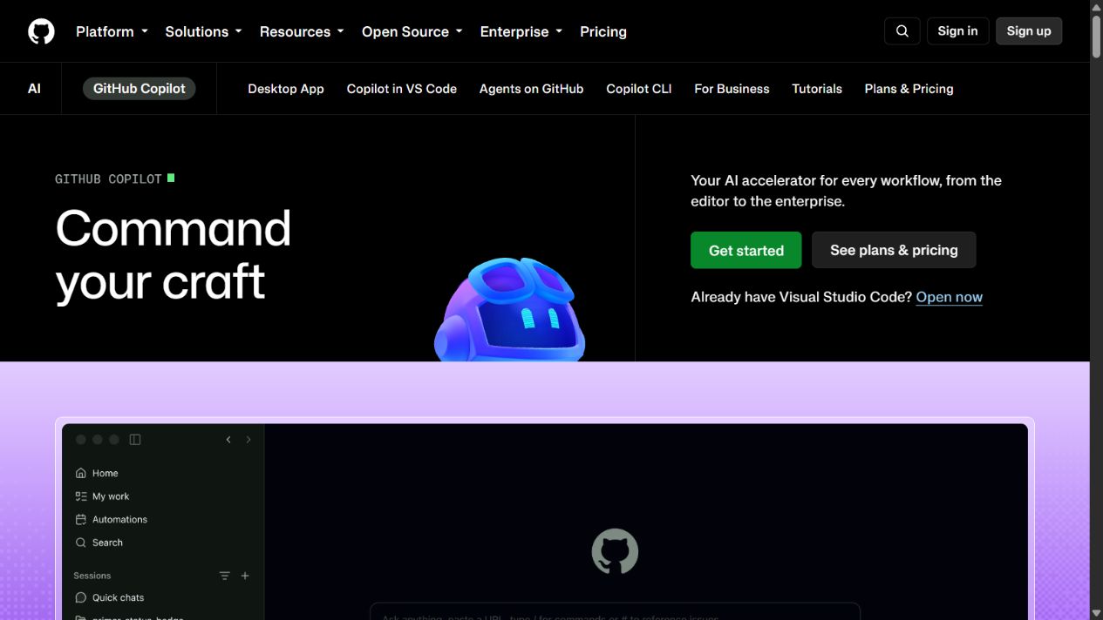Click the large GitHub logo in app preview
1103x620 pixels.
(x=615, y=551)
